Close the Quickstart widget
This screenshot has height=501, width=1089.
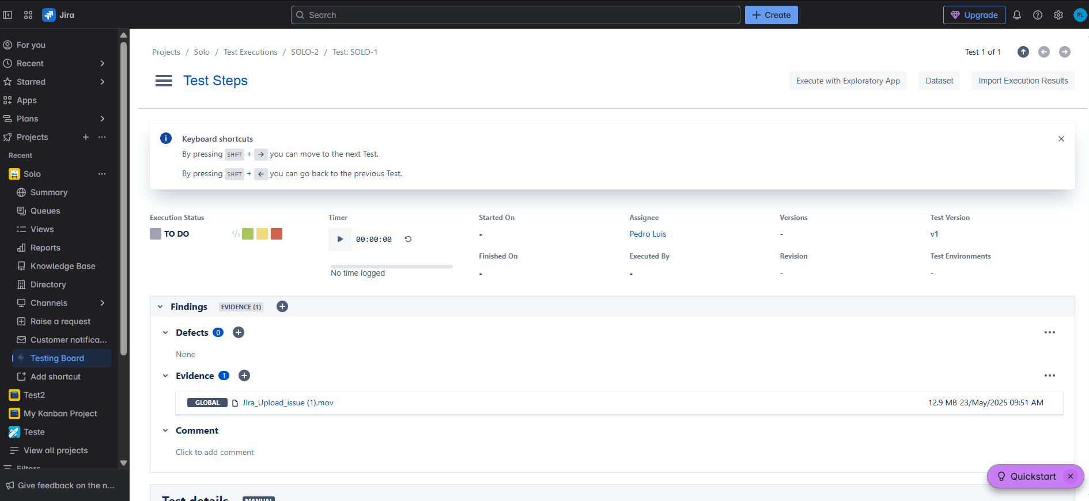click(1071, 476)
